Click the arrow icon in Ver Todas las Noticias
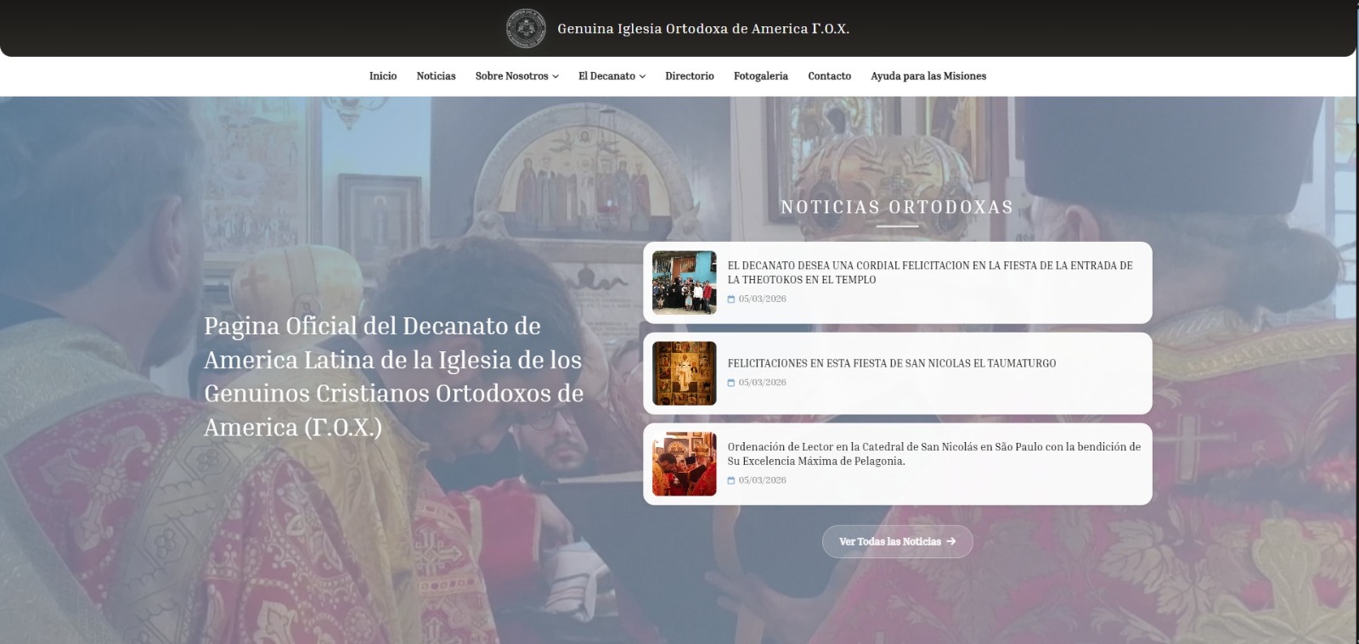1359x644 pixels. point(950,541)
